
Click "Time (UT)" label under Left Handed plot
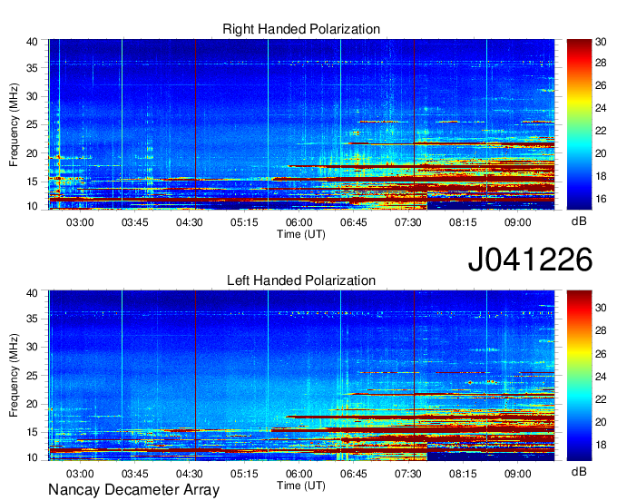click(301, 486)
